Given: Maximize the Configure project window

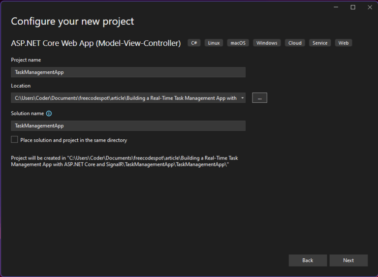Looking at the screenshot, I should 353,7.
